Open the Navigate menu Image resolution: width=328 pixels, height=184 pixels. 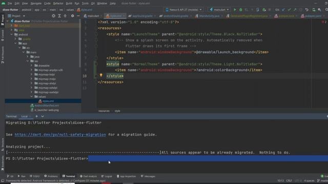36,4
